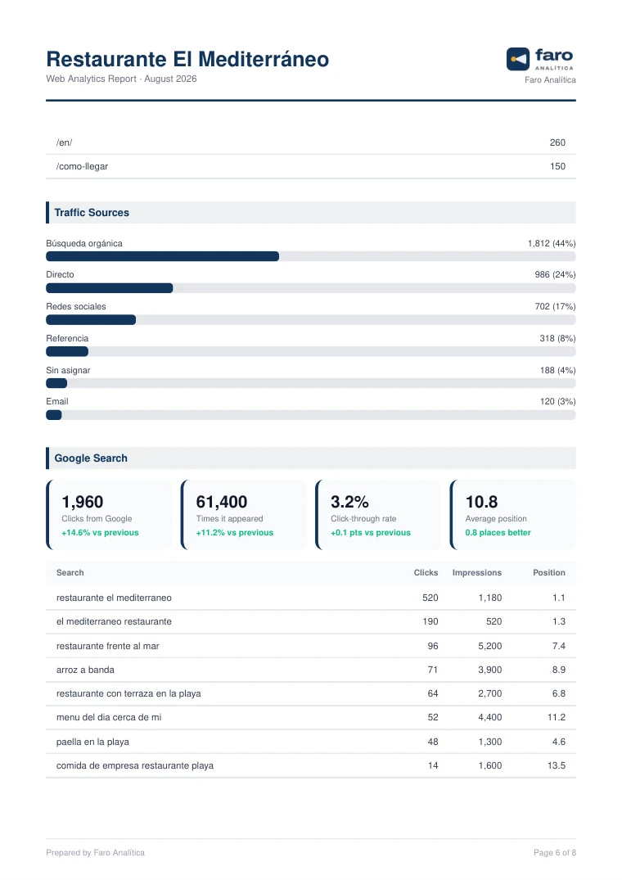
Task: Click the Restaurante El Mediterráneo title
Action: click(x=187, y=59)
